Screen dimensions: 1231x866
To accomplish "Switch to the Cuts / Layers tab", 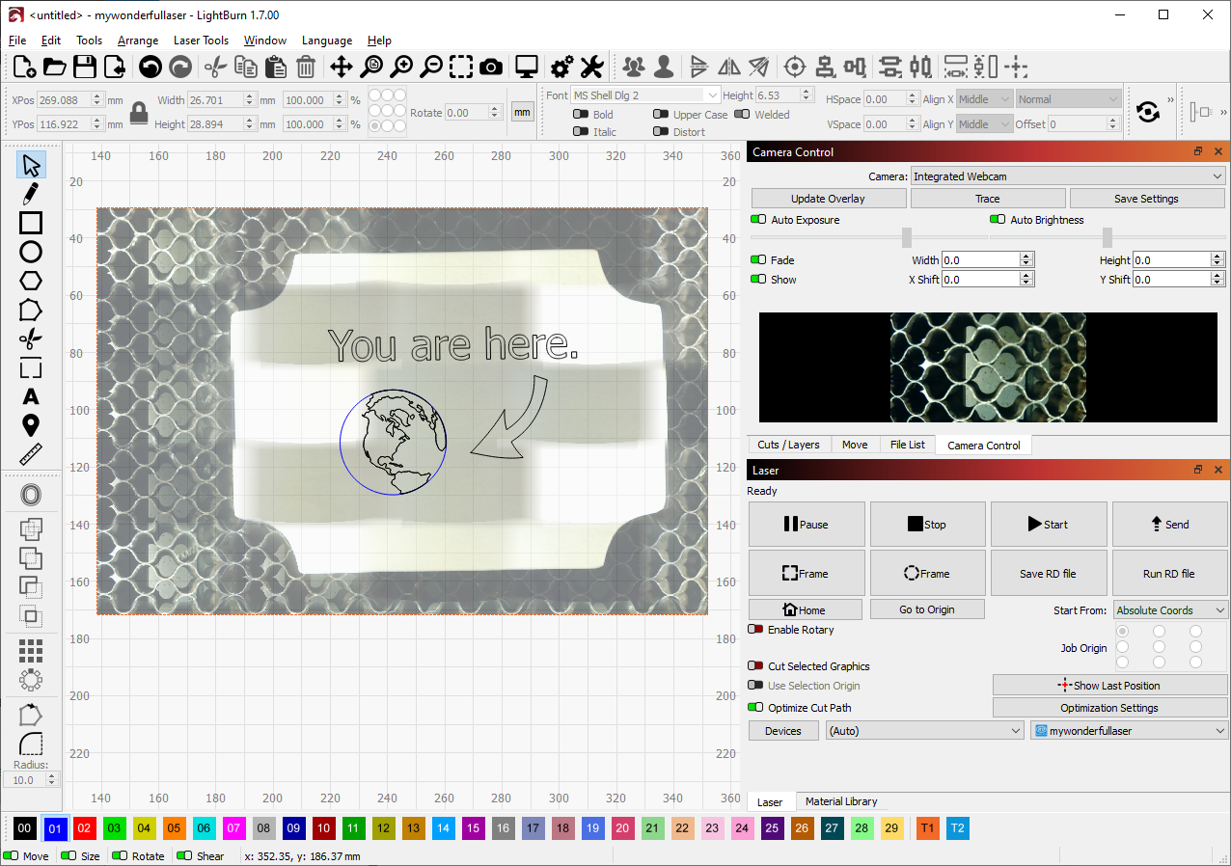I will [788, 445].
